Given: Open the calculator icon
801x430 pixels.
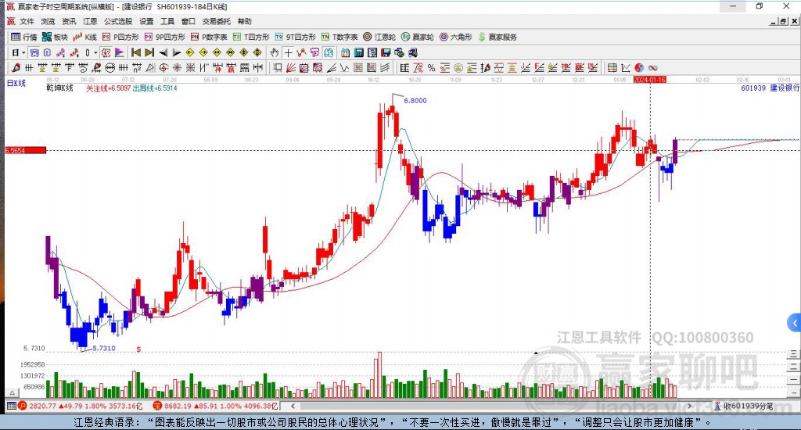Looking at the screenshot, I should (x=358, y=52).
